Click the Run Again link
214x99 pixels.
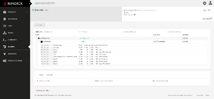coord(207,18)
